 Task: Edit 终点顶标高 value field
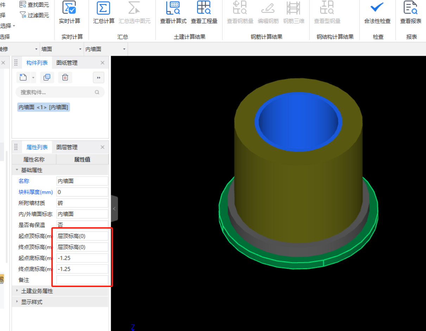click(82, 247)
